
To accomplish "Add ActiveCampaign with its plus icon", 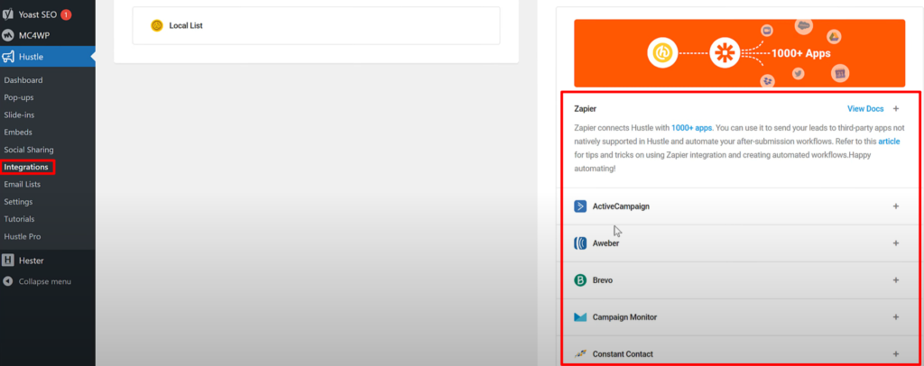I will (896, 206).
